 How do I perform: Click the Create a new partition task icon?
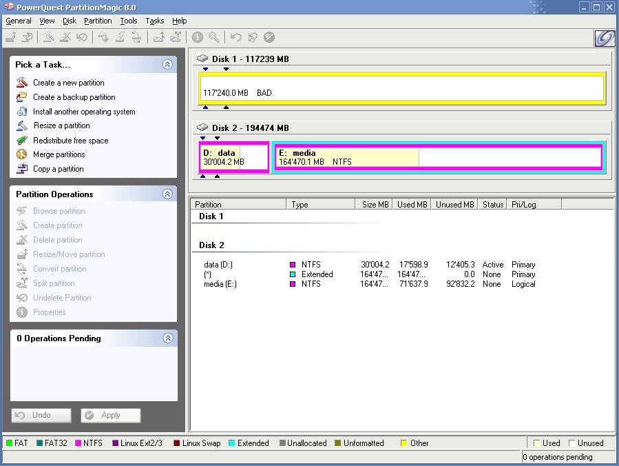[22, 82]
